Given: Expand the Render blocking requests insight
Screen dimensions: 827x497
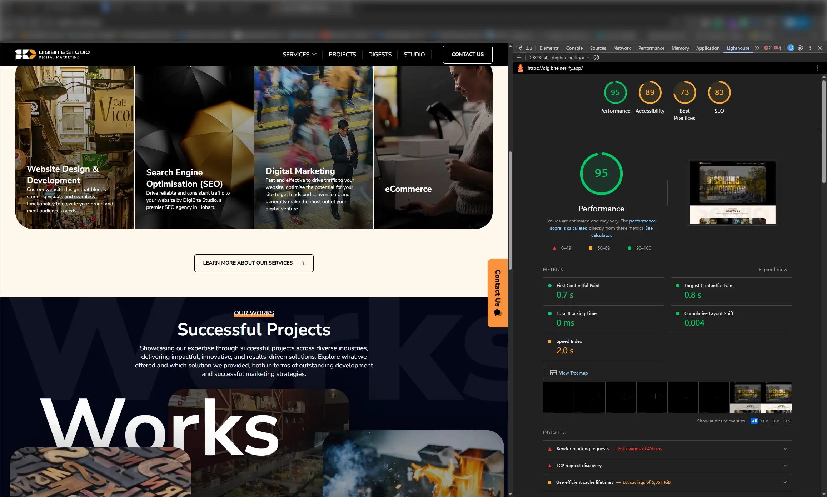Looking at the screenshot, I should pyautogui.click(x=667, y=449).
